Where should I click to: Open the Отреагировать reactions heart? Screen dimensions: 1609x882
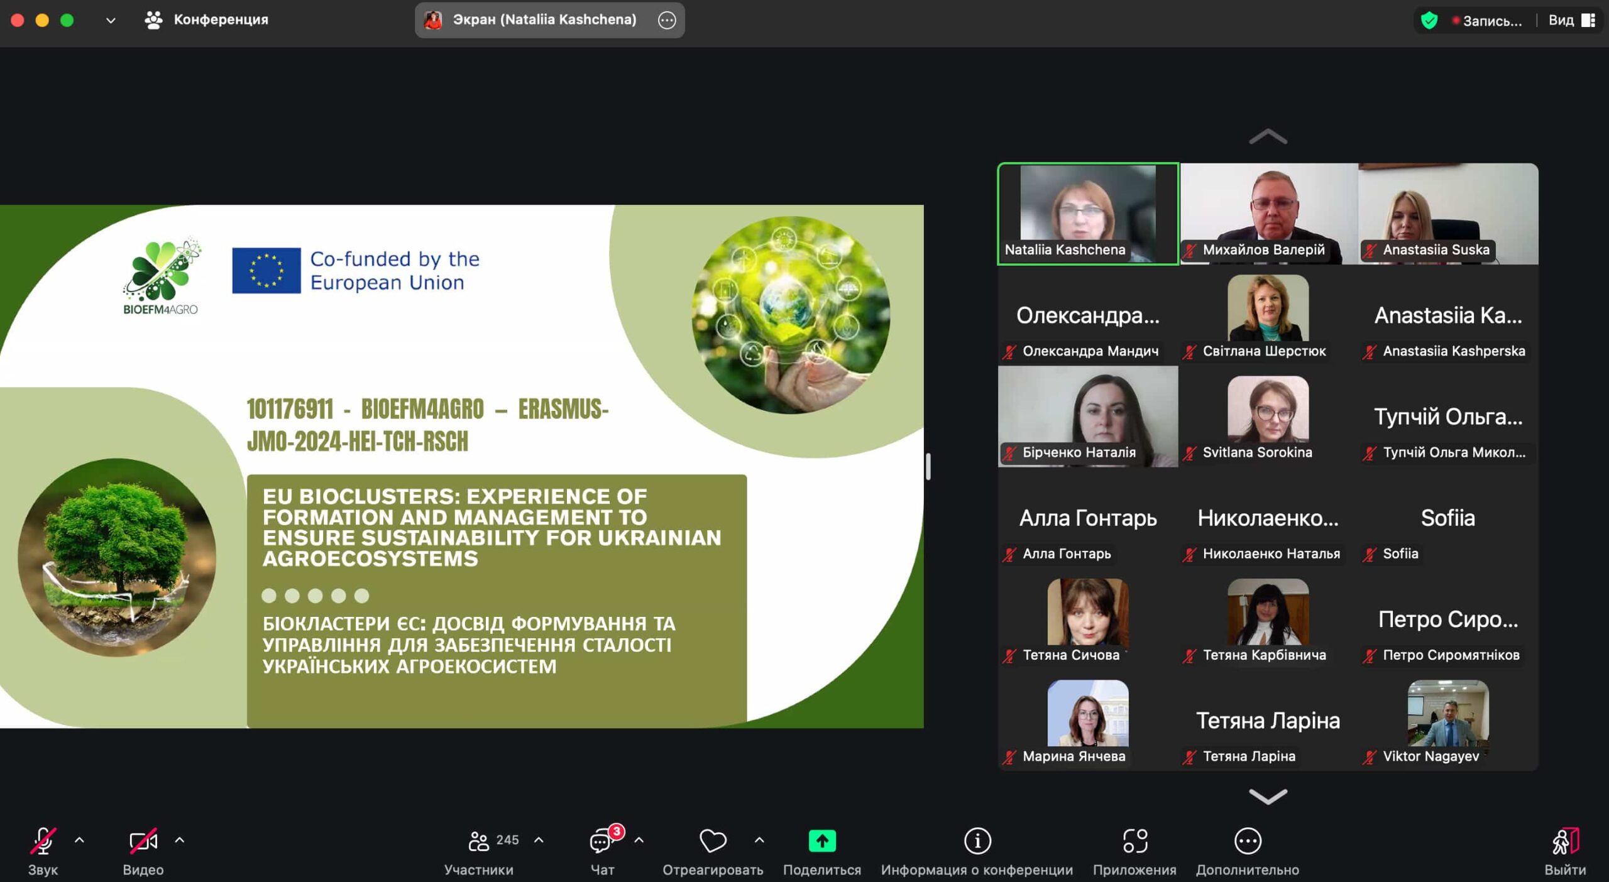click(x=713, y=841)
